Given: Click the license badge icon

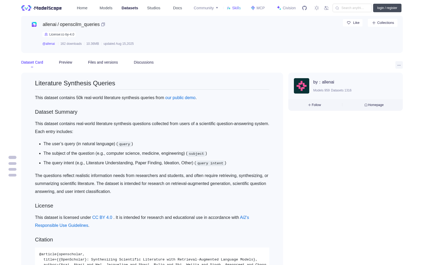Looking at the screenshot, I should (x=46, y=34).
